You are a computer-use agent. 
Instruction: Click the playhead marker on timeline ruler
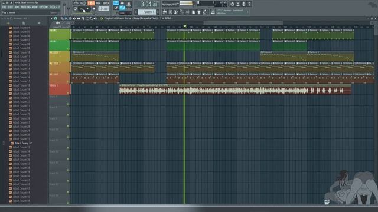(x=185, y=26)
